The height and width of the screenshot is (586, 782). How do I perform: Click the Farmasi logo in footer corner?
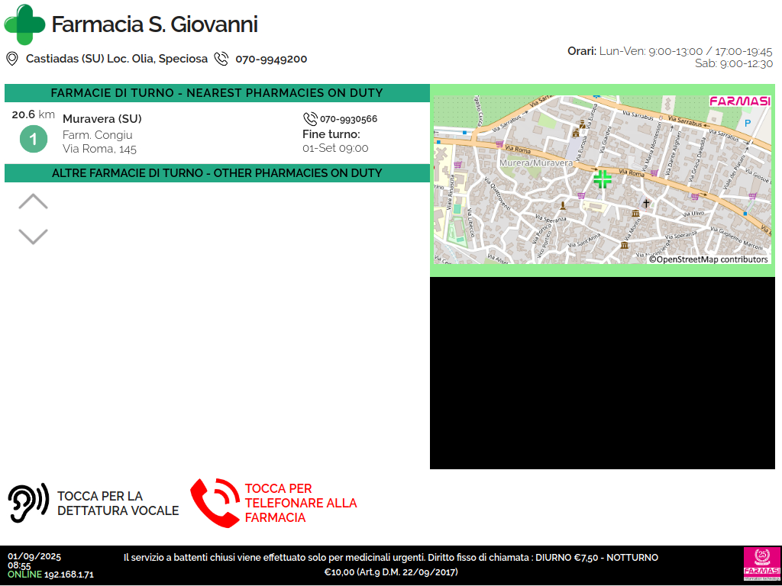[x=761, y=565]
